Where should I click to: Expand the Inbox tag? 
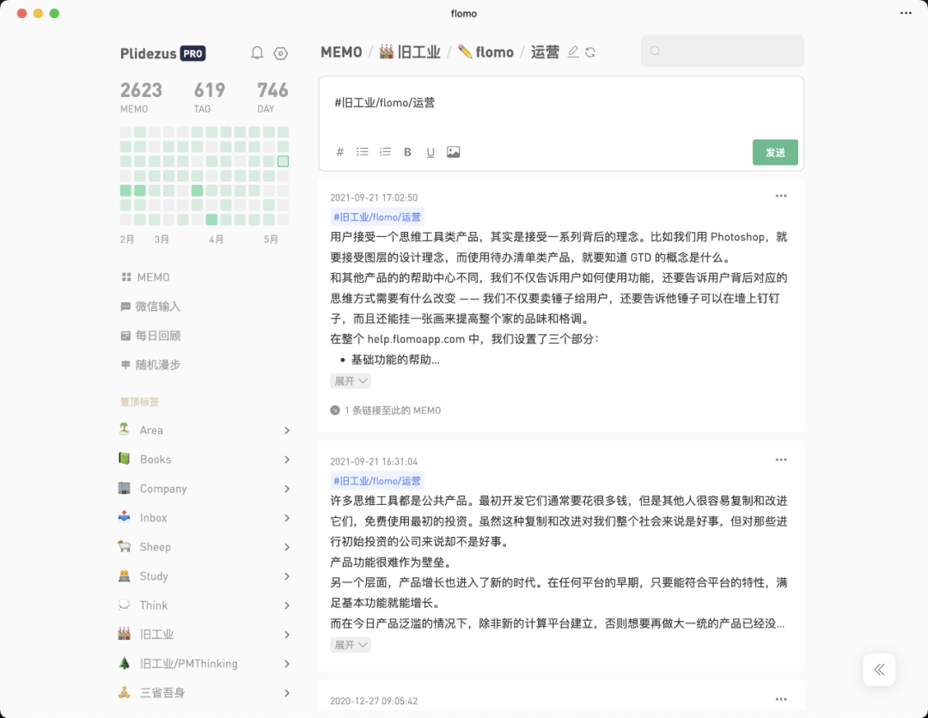pos(287,518)
